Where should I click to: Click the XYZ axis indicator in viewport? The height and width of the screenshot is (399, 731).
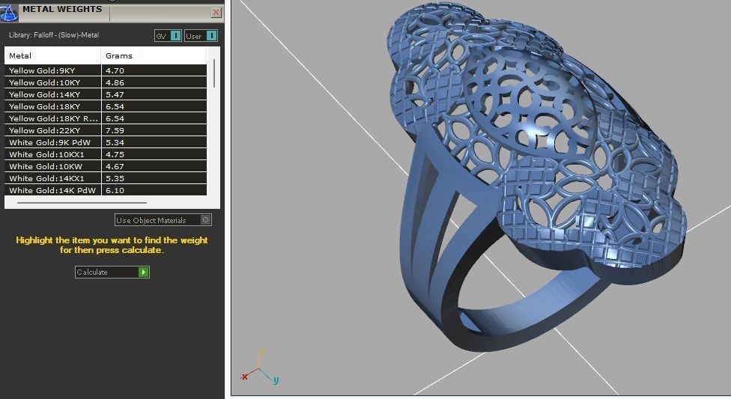(260, 367)
